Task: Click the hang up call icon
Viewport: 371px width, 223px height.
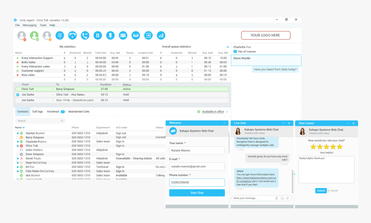Action: (72, 35)
